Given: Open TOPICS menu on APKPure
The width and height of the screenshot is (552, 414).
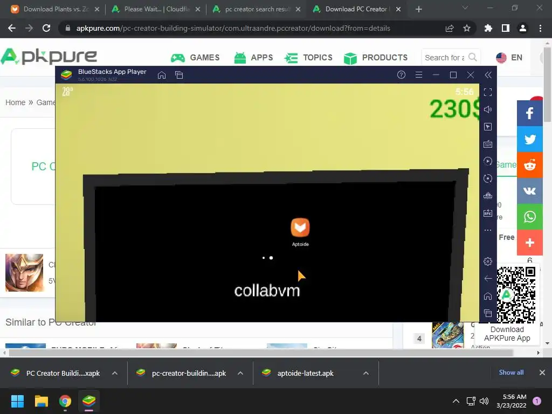Looking at the screenshot, I should coord(308,57).
